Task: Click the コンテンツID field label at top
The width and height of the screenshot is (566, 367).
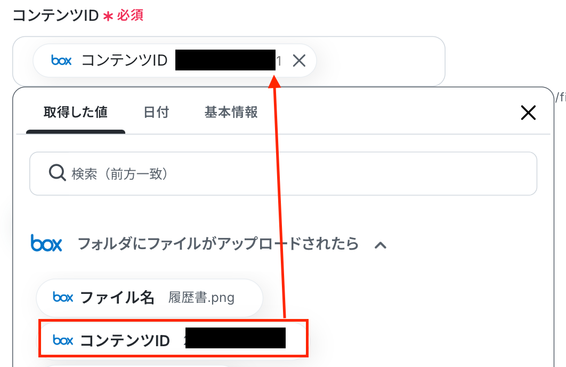Action: [x=55, y=15]
